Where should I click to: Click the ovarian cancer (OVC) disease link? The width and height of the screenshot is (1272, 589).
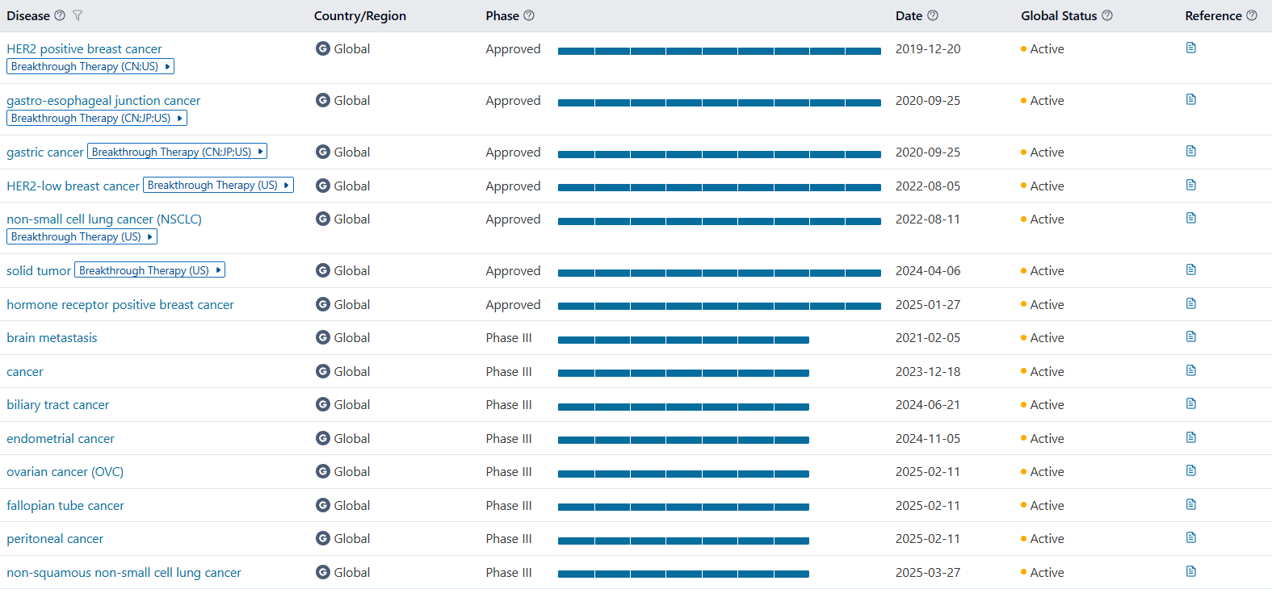(x=65, y=472)
